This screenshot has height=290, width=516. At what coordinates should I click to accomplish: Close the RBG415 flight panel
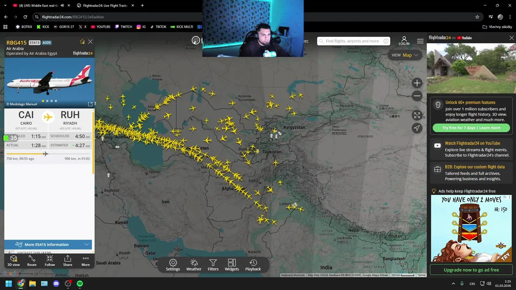coord(90,41)
